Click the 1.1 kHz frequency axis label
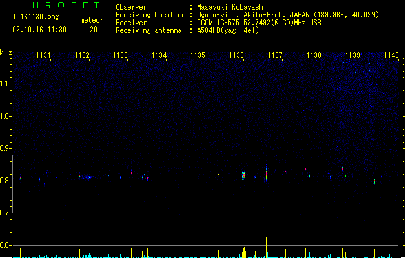This screenshot has width=406, height=258. tap(5, 84)
